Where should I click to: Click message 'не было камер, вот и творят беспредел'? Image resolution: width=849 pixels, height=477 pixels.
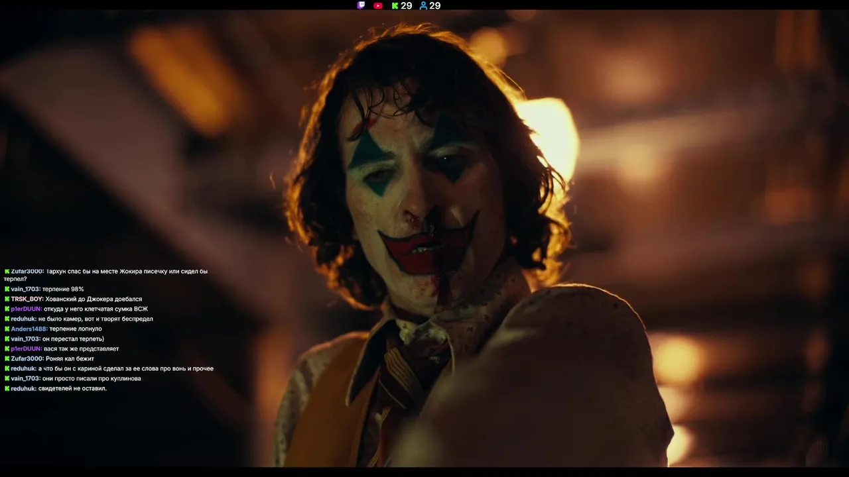pos(96,319)
